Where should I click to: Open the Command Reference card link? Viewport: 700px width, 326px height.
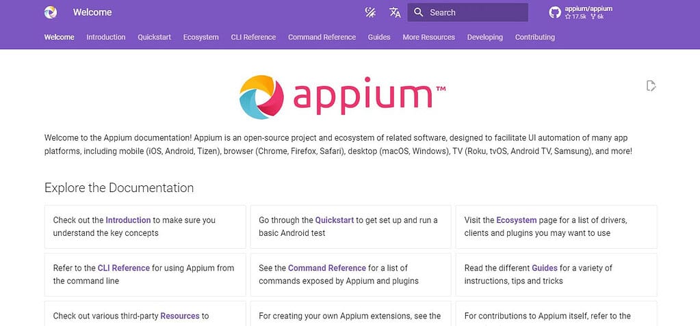pyautogui.click(x=327, y=268)
